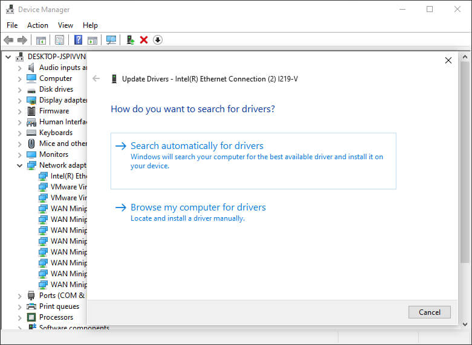Image resolution: width=472 pixels, height=345 pixels.
Task: Expand the Display adapters chevron
Action: coord(19,101)
